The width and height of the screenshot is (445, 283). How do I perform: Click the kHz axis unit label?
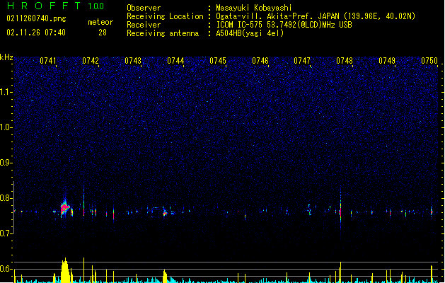6,57
